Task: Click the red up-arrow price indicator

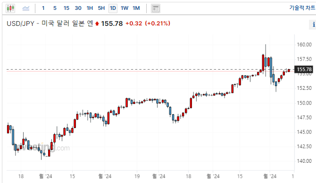Action: [97, 24]
